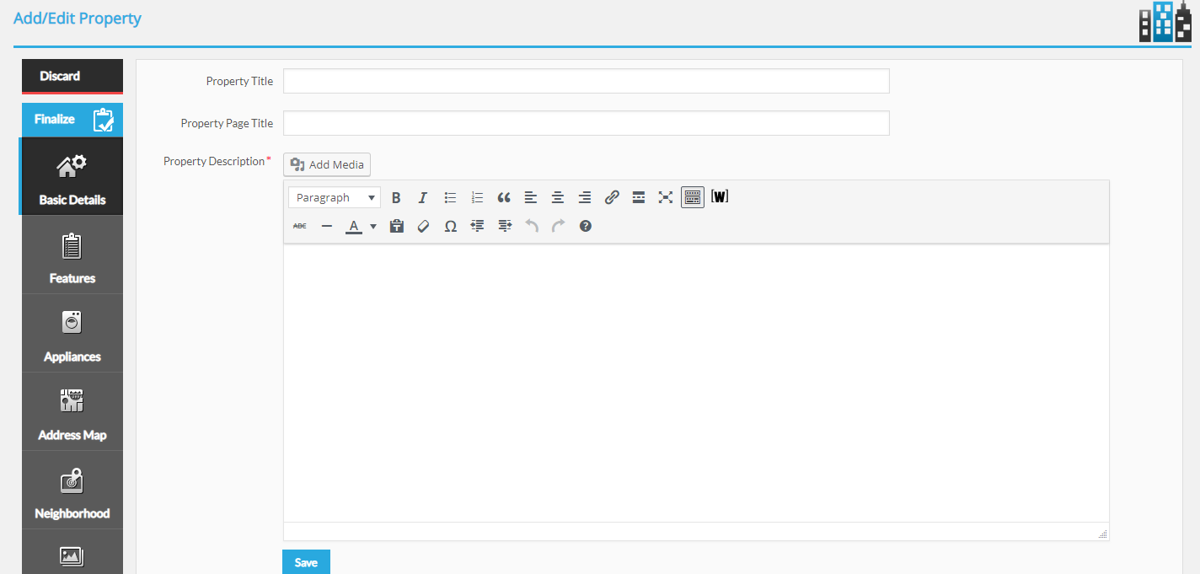This screenshot has height=574, width=1200.
Task: Toggle bold formatting in the editor
Action: coord(396,198)
